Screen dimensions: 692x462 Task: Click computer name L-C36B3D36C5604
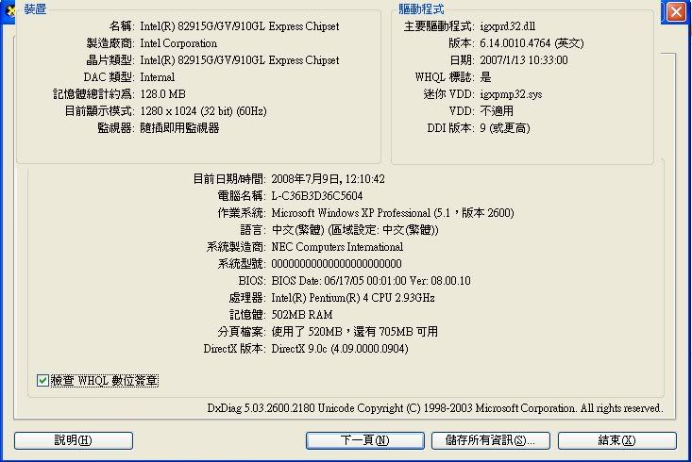317,196
